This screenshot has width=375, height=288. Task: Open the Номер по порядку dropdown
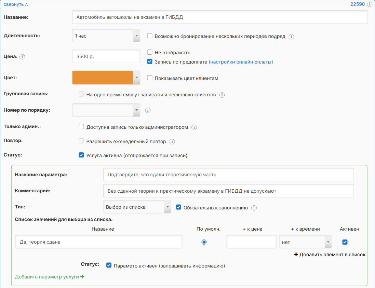[x=106, y=110]
